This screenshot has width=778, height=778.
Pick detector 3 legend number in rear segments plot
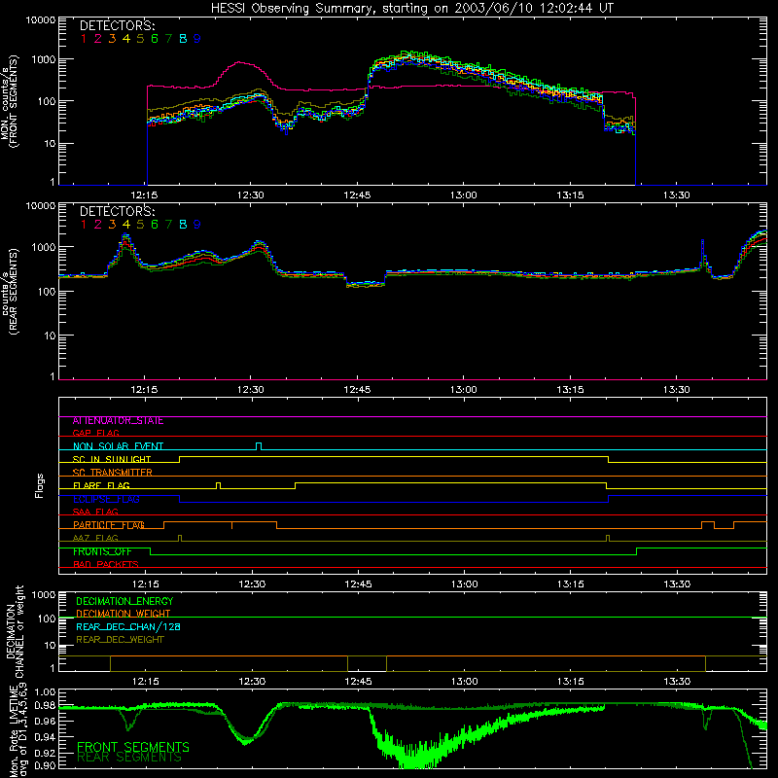pos(112,225)
